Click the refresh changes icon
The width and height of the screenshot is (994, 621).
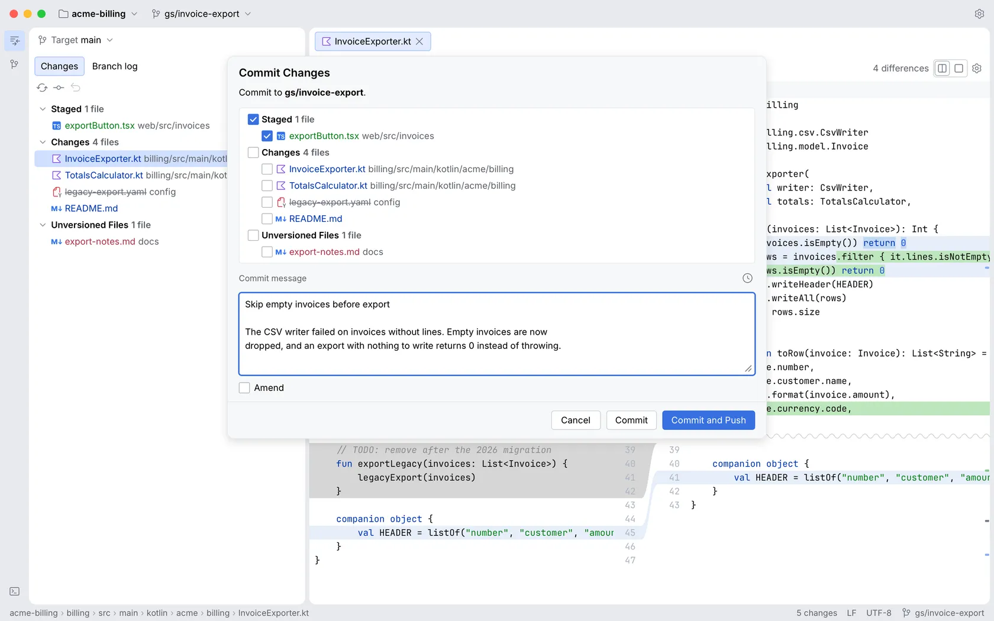click(42, 88)
